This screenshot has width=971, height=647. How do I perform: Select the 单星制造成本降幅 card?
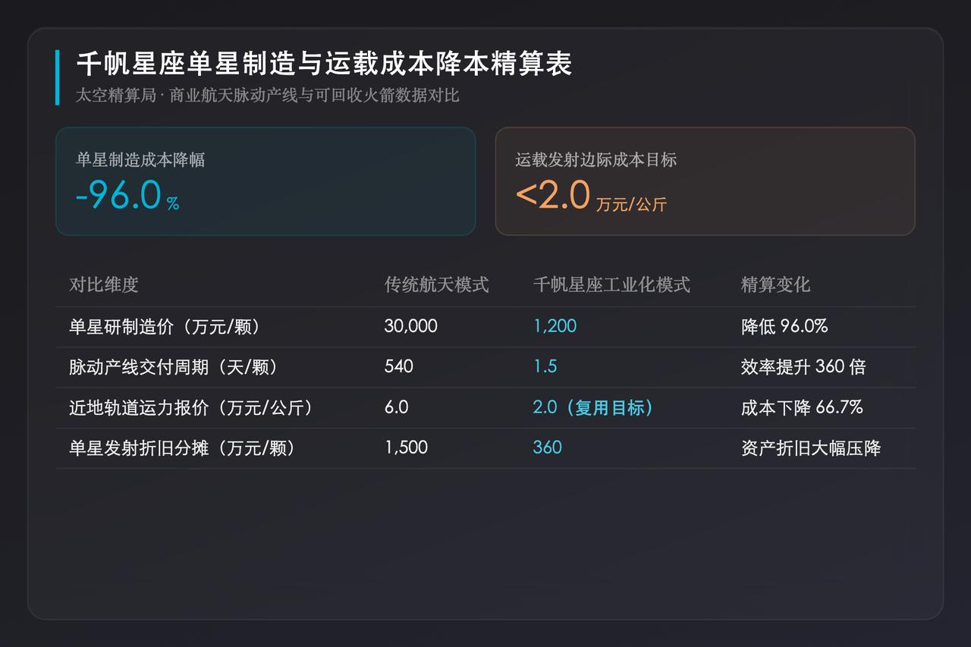[x=266, y=181]
